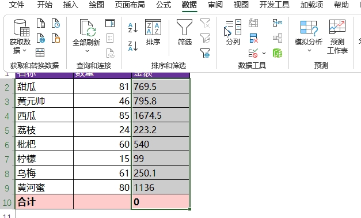Open the 排序 custom sort dialog
The height and width of the screenshot is (218, 361).
point(153,32)
